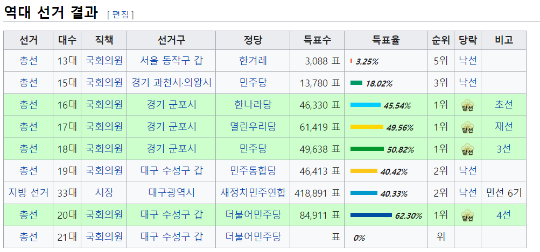Open the 대구 수성구 갑 link in the 19대 row

171,171
